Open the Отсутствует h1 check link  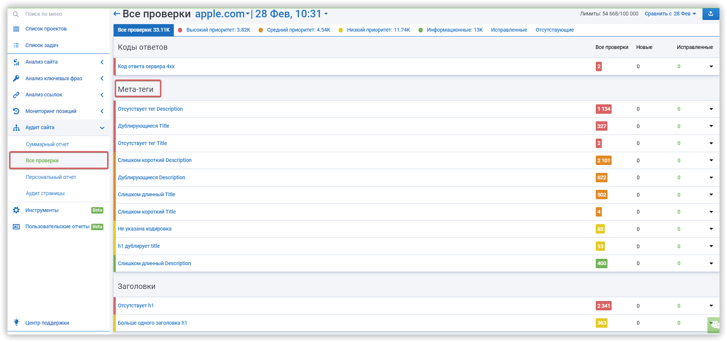tap(136, 306)
